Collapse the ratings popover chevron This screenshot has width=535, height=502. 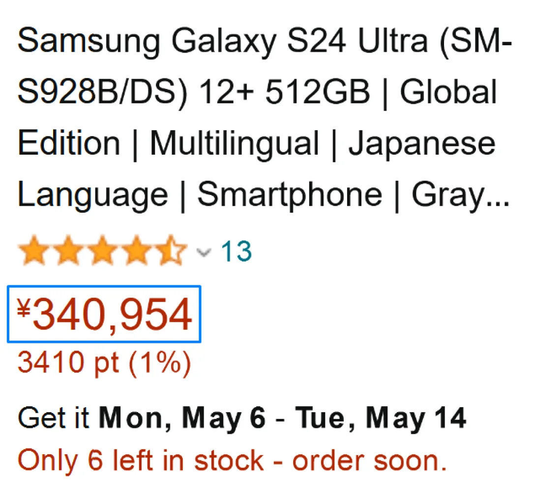203,253
